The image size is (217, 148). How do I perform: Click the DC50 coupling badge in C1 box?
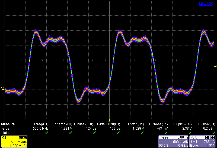(23, 138)
